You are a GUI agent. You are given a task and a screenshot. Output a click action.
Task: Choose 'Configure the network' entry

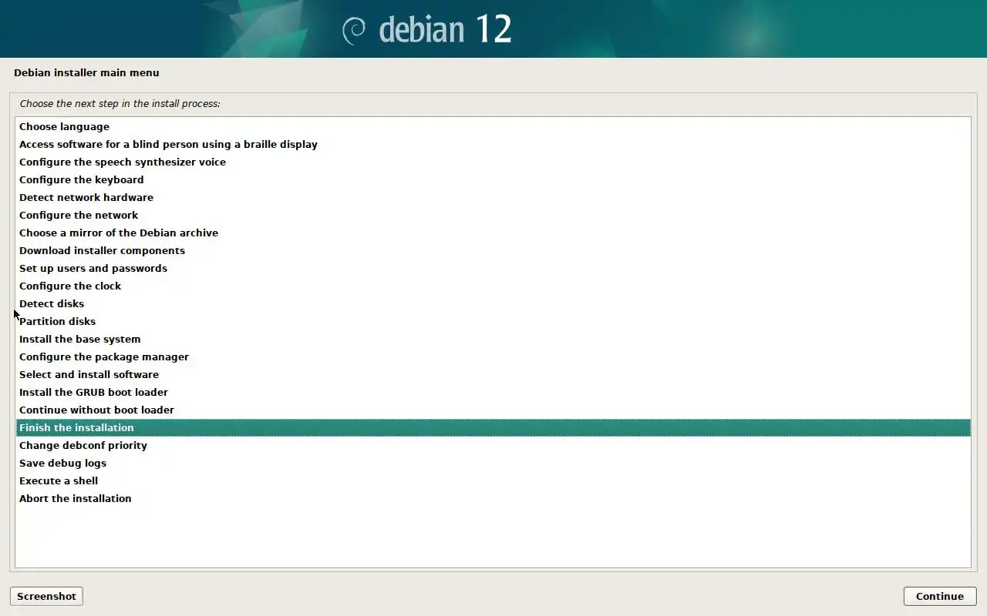[x=493, y=215]
